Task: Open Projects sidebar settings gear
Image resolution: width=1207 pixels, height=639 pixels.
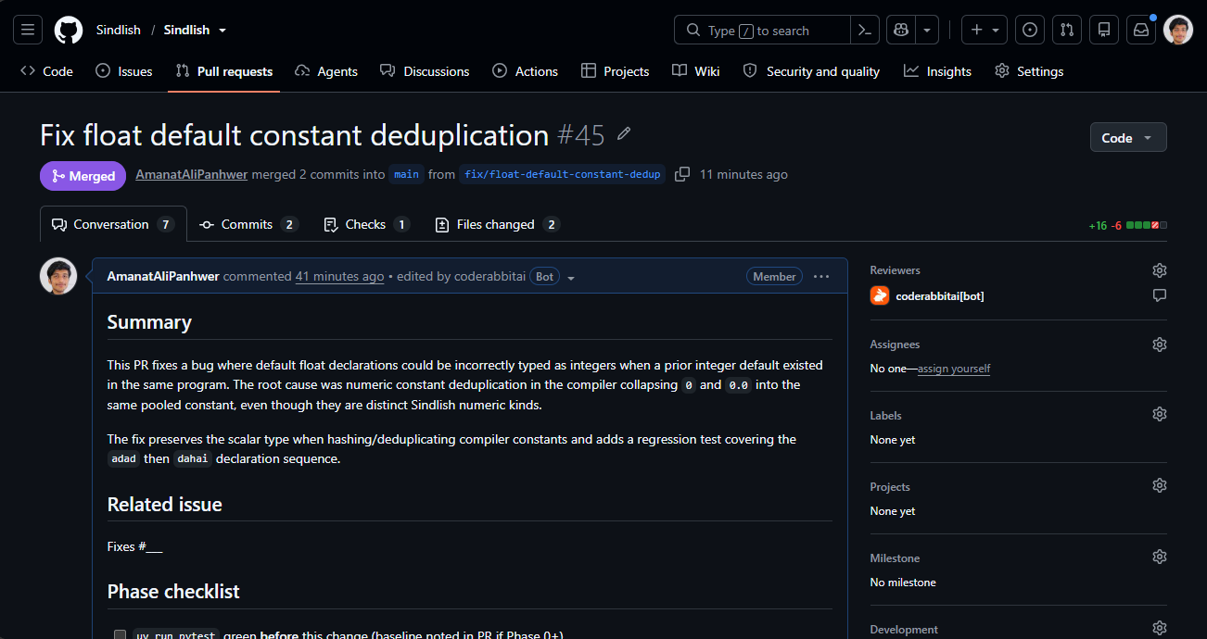Action: coord(1159,485)
